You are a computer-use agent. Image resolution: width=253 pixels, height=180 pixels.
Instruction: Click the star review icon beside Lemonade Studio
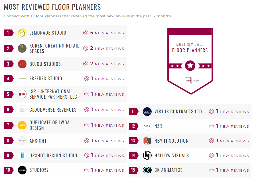[86, 33]
